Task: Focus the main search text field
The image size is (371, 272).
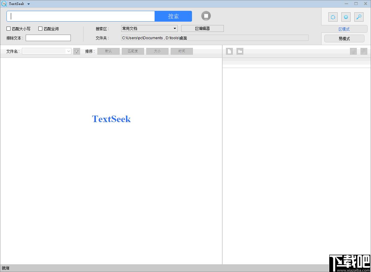Action: (x=81, y=16)
